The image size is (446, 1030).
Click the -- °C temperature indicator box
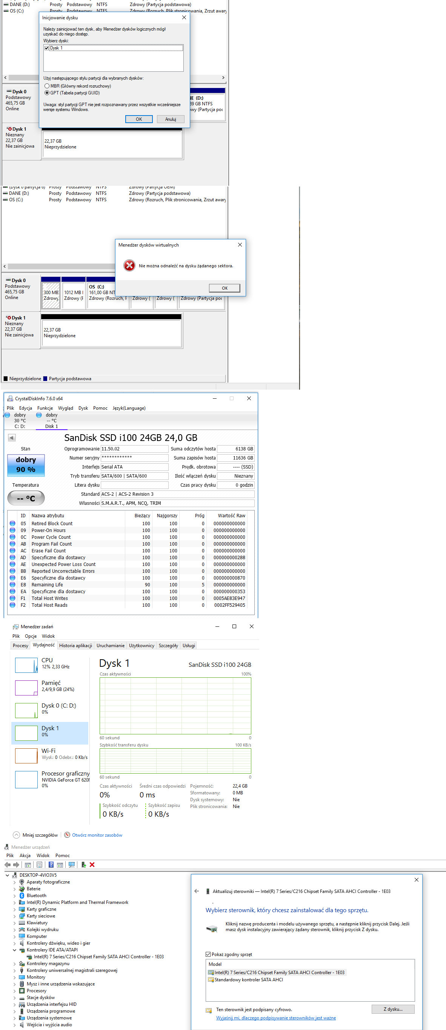(x=26, y=498)
